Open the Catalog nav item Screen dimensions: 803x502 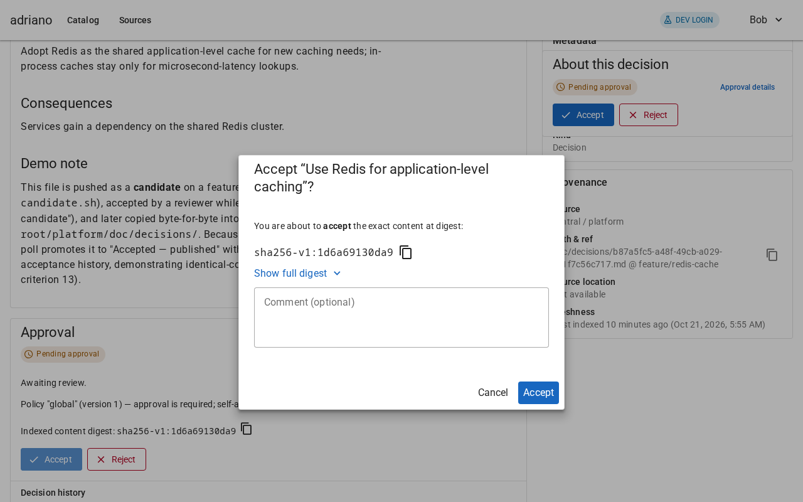[x=83, y=20]
